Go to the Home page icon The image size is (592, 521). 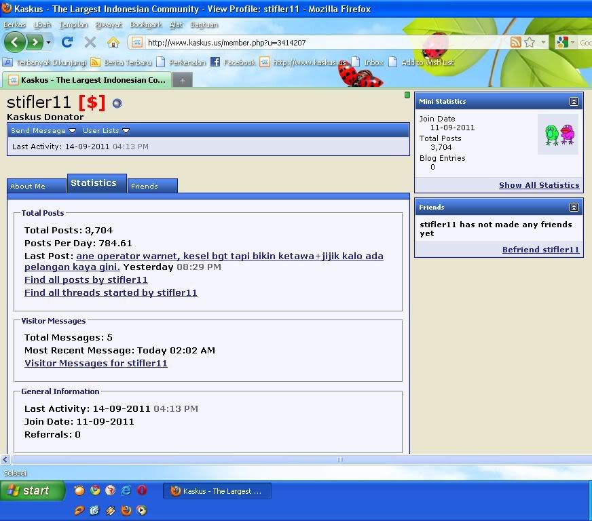[x=113, y=42]
